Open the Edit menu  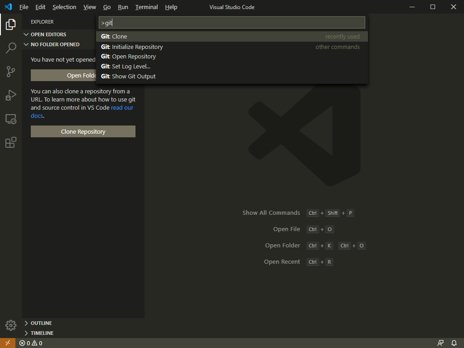point(40,7)
